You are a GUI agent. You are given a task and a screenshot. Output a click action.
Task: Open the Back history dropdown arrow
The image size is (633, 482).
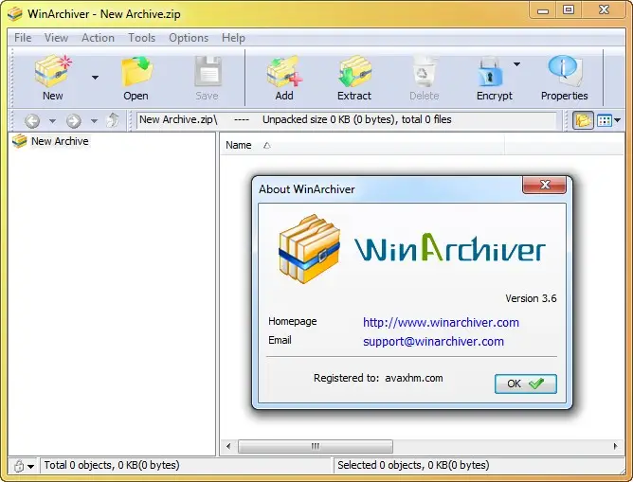pos(52,120)
